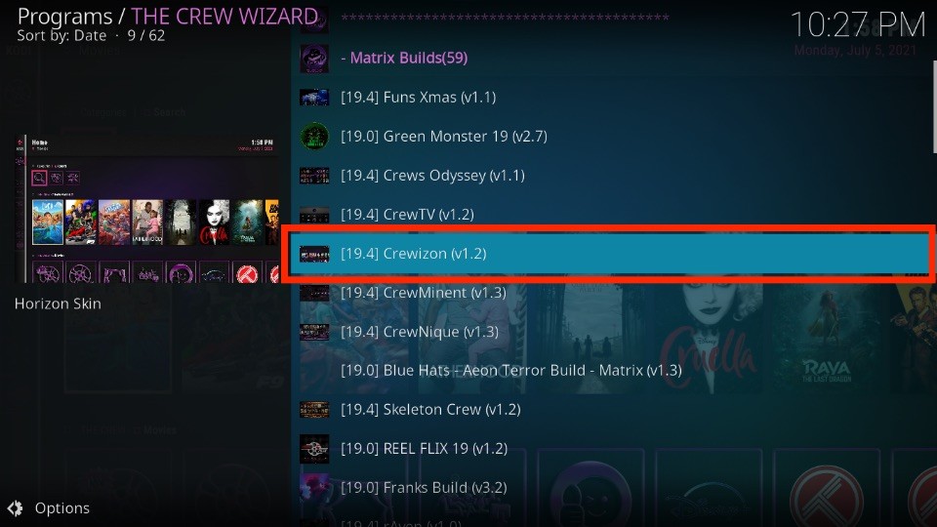937x527 pixels.
Task: Click the Matrix Builds purple header icon
Action: click(314, 59)
